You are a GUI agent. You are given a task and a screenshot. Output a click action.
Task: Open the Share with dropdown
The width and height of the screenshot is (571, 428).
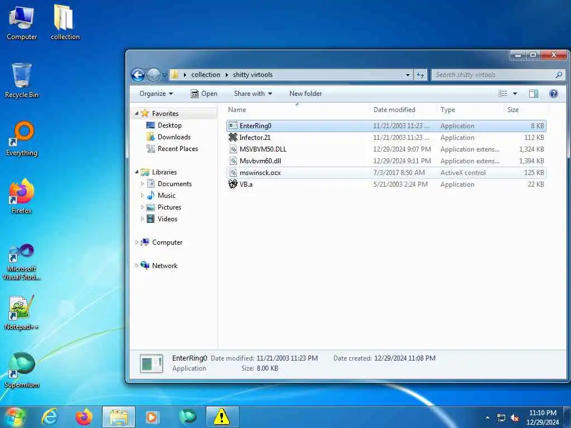(x=253, y=94)
